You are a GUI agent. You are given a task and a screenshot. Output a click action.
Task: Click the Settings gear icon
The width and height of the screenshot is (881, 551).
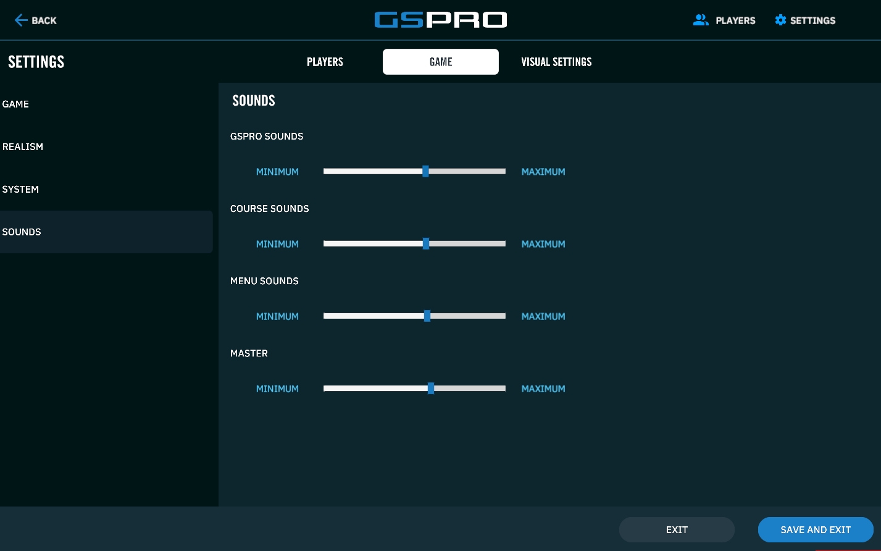(780, 20)
